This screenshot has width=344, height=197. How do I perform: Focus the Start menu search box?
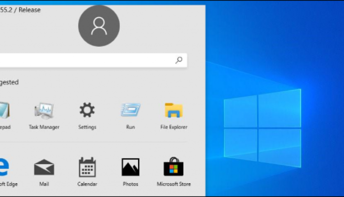94,60
